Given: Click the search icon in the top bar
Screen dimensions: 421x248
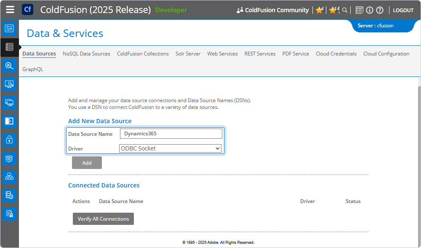Looking at the screenshot, I should (345, 10).
